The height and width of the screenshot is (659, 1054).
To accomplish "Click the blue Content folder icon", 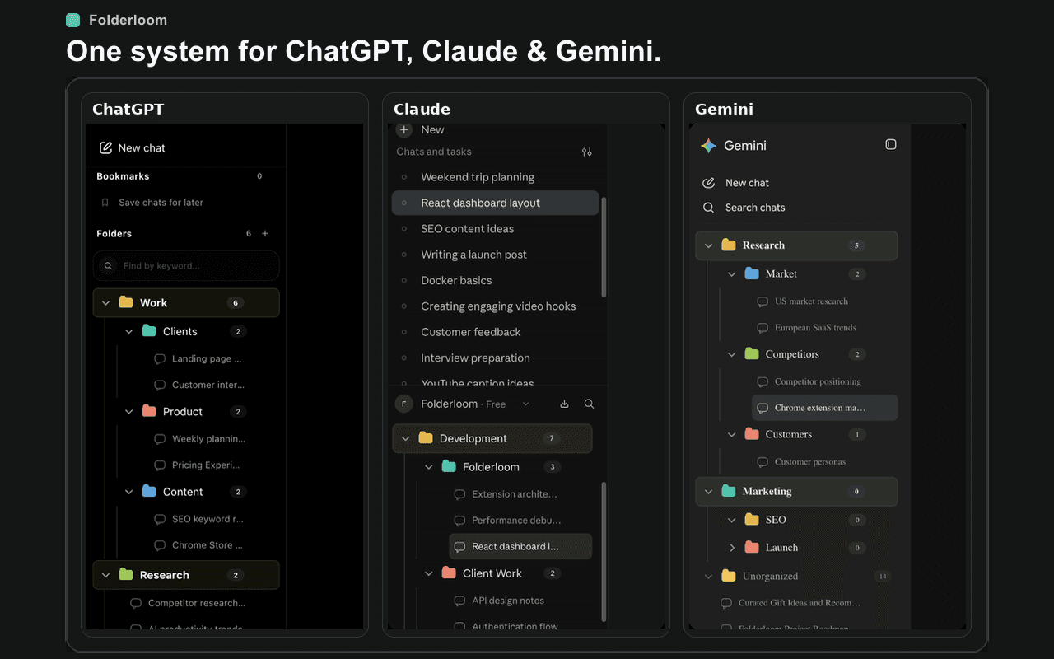I will click(149, 492).
